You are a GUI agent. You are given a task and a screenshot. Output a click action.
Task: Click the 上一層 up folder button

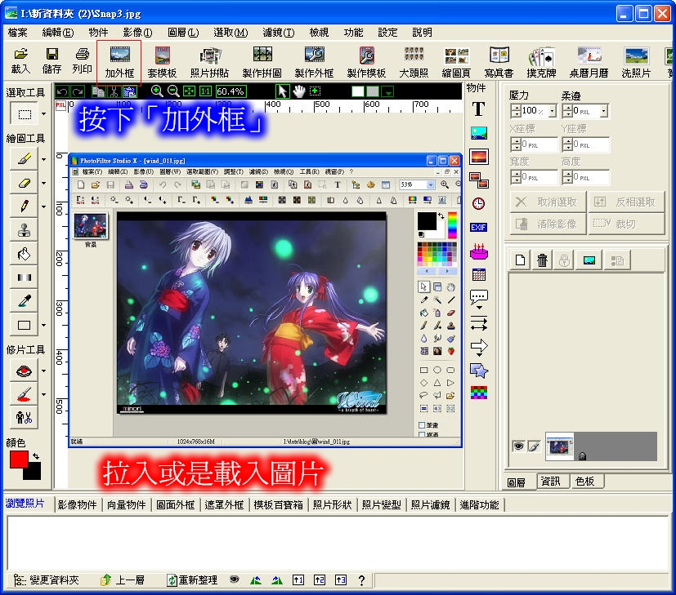pos(123,580)
